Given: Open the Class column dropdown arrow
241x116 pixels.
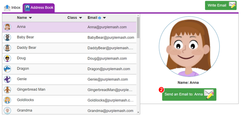Looking at the screenshot, I should (x=81, y=18).
